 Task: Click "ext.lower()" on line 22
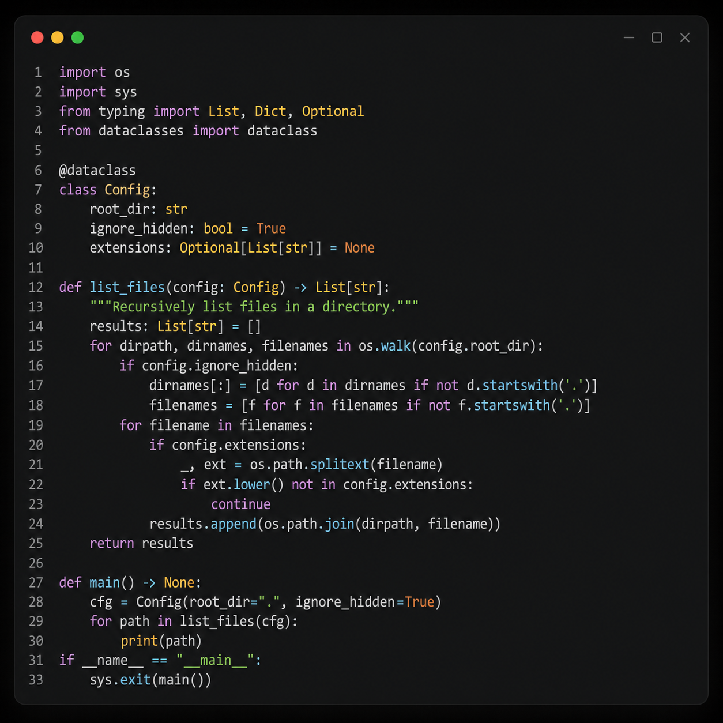click(243, 484)
